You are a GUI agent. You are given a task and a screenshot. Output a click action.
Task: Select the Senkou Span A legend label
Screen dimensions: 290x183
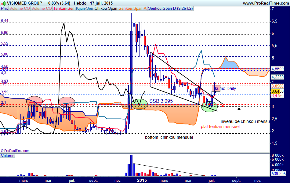[132, 8]
